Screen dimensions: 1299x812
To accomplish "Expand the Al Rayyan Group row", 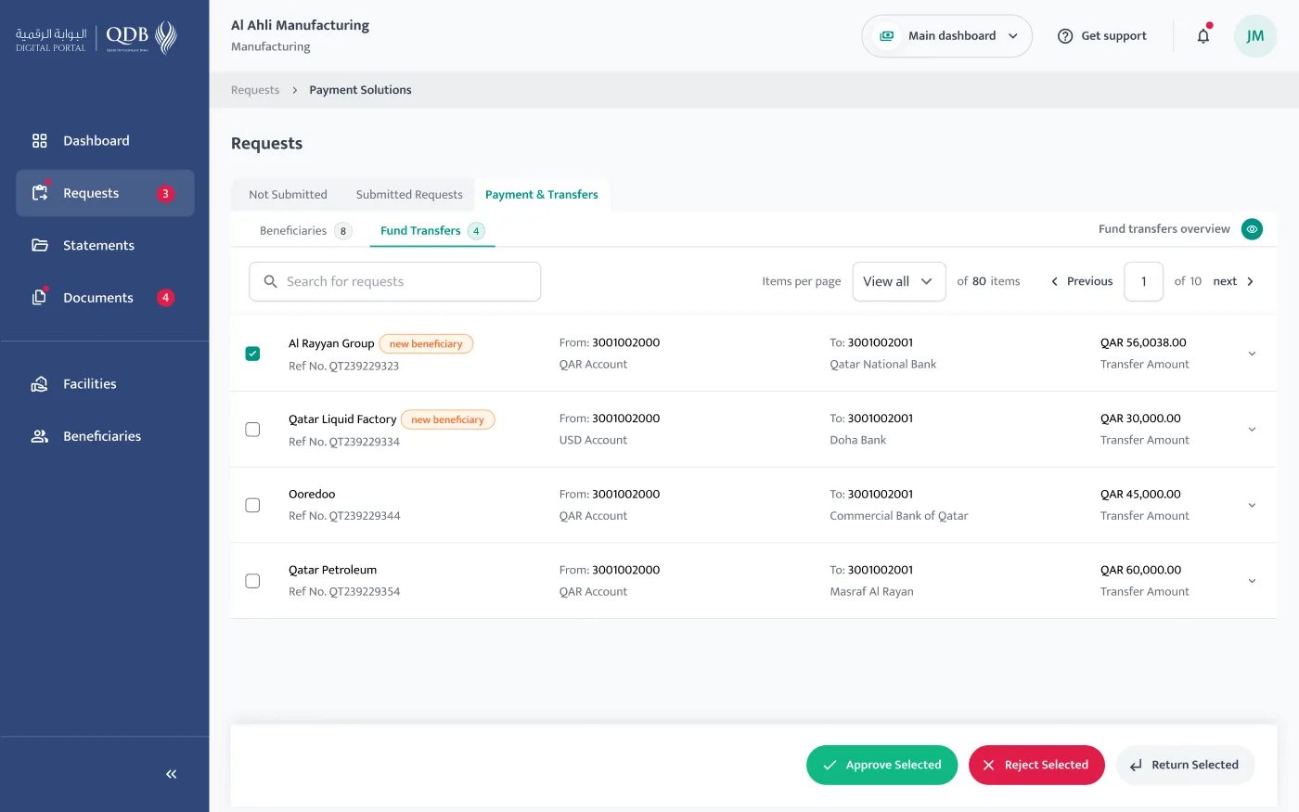I will click(x=1252, y=354).
